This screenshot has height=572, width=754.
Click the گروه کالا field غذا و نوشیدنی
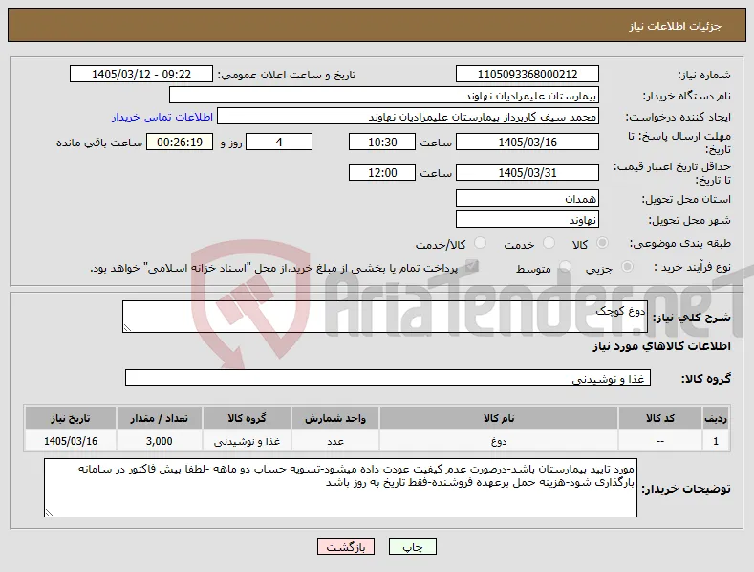click(388, 379)
